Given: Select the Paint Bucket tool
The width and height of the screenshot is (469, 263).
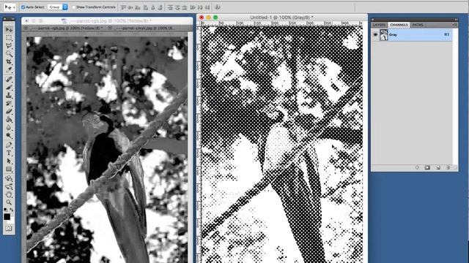Looking at the screenshot, I should point(9,120).
